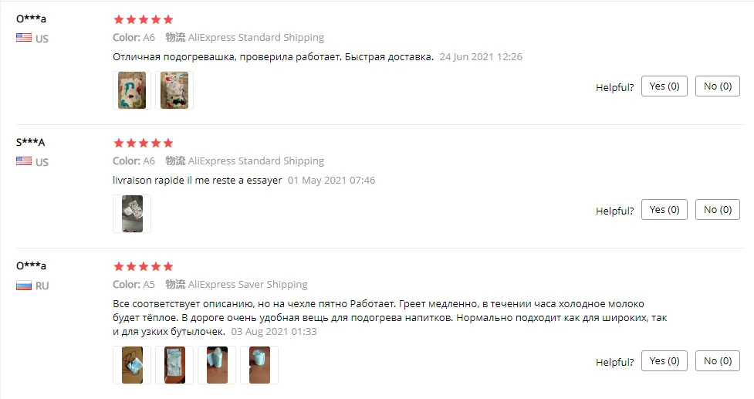The height and width of the screenshot is (399, 754).
Task: Click the five-star rating of S***A review
Action: tap(143, 143)
